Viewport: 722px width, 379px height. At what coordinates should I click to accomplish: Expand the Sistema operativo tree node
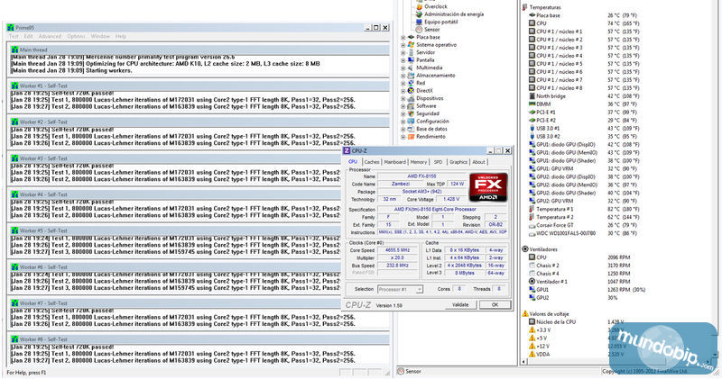click(403, 45)
